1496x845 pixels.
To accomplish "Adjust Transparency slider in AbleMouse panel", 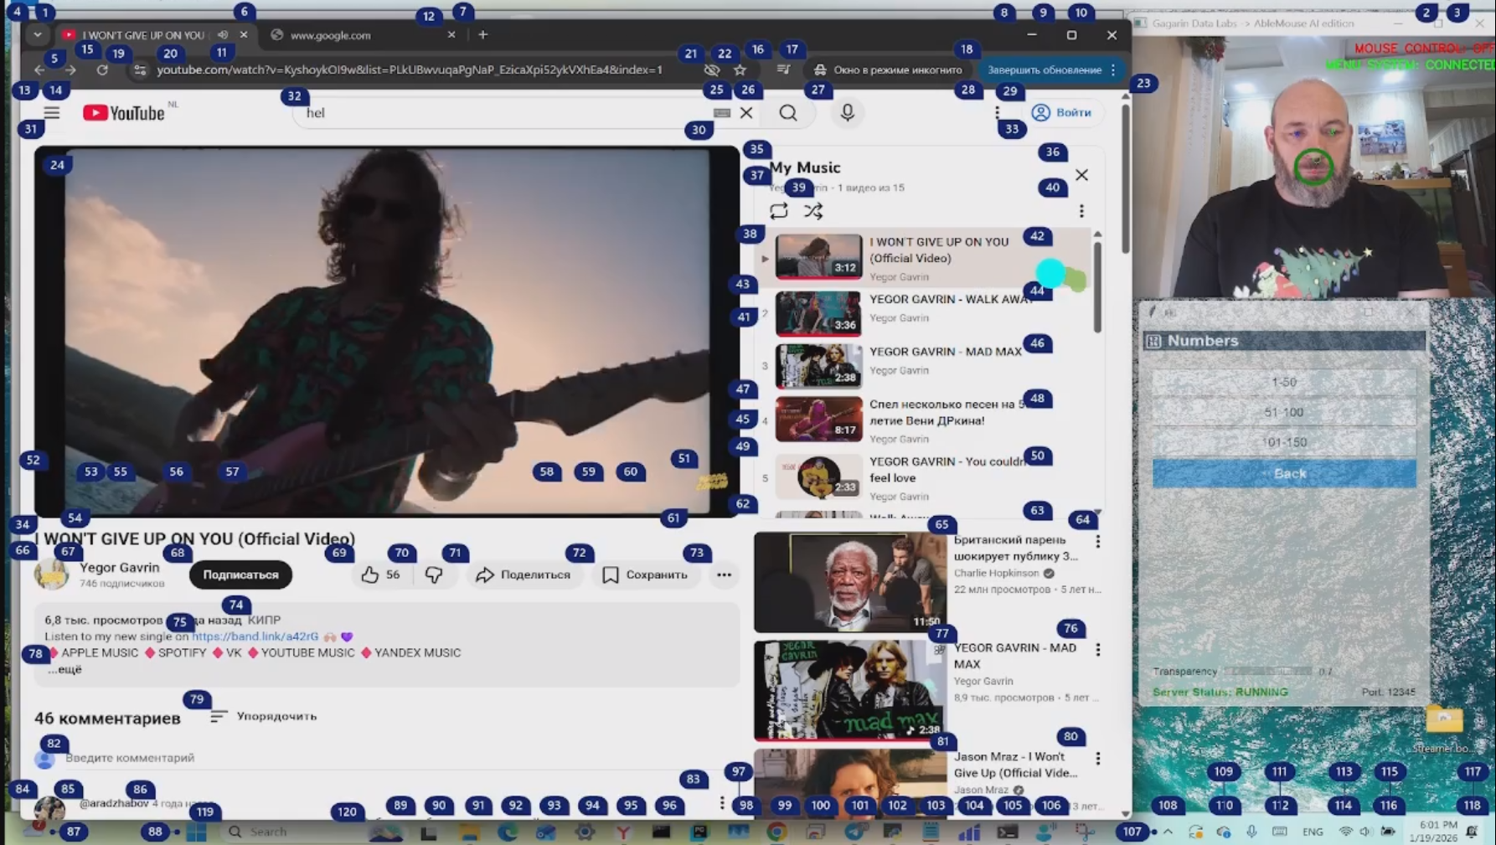I will [x=1268, y=672].
